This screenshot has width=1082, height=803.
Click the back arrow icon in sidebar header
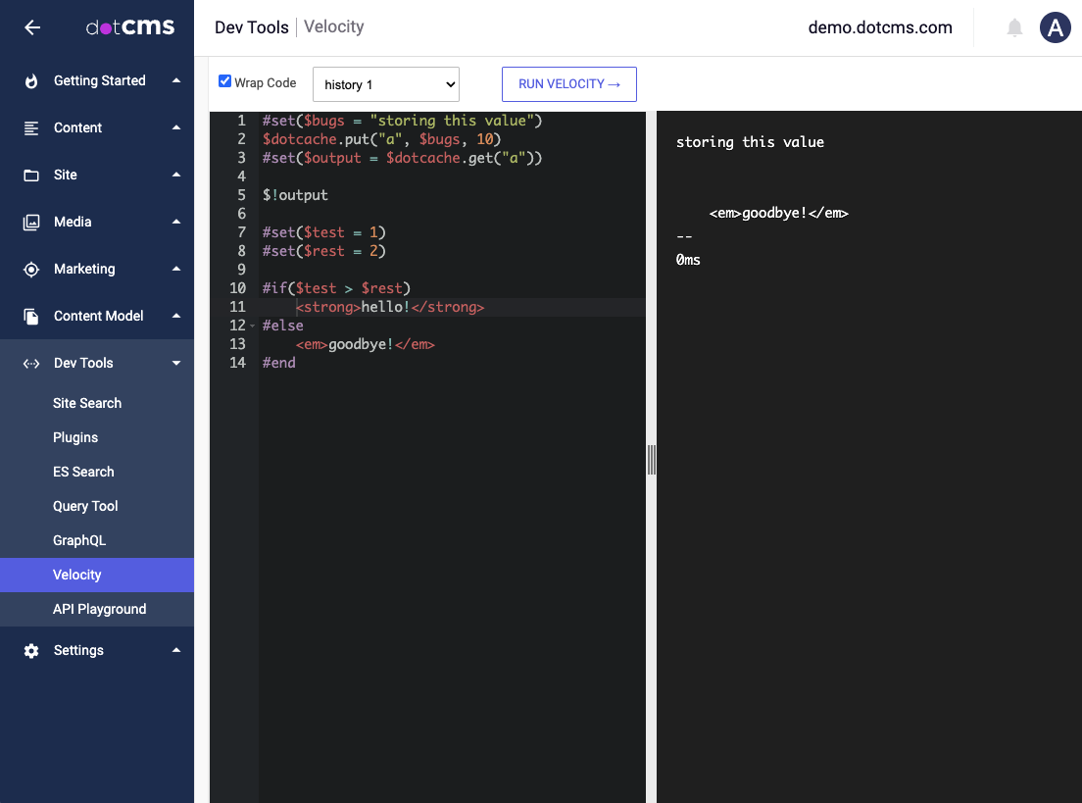(x=32, y=27)
